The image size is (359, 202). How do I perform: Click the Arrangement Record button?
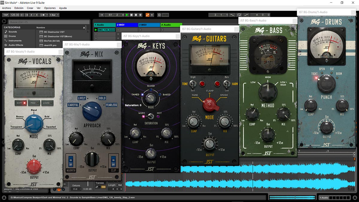(x=136, y=15)
